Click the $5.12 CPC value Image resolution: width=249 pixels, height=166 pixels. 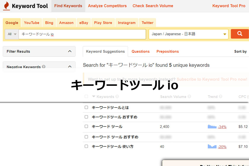point(243,127)
